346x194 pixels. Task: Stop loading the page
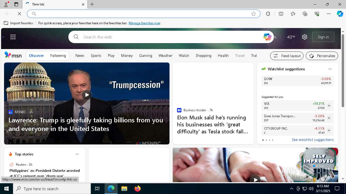pyautogui.click(x=19, y=14)
